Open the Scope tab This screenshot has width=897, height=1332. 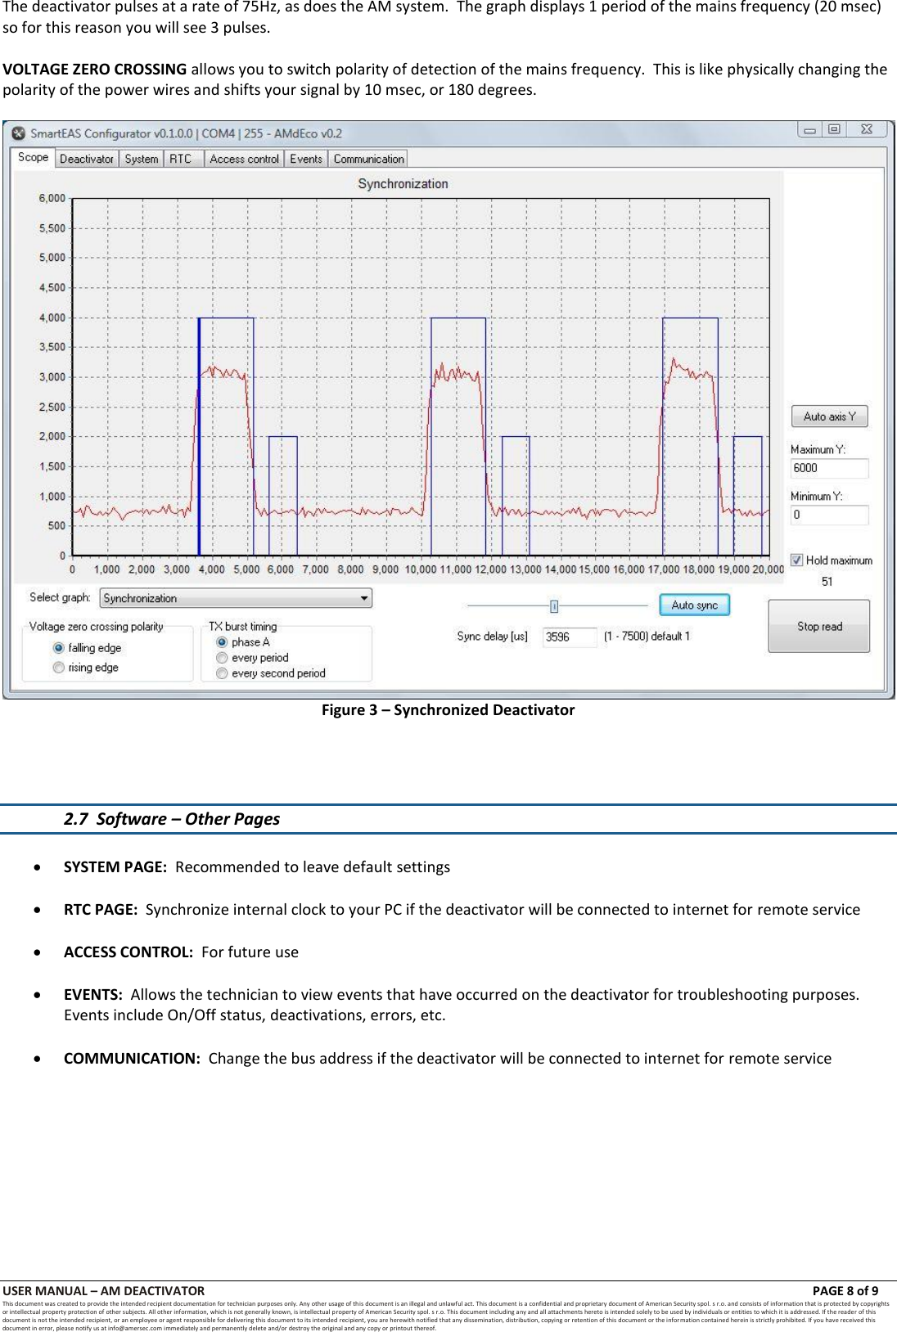tap(34, 157)
